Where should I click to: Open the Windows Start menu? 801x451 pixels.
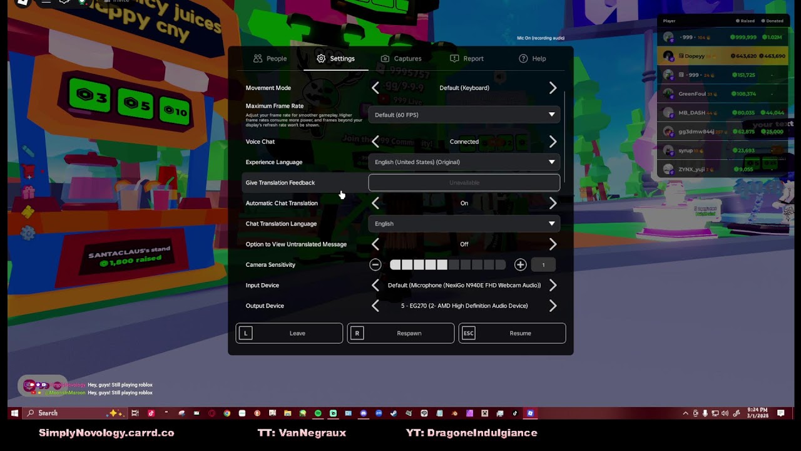[14, 413]
